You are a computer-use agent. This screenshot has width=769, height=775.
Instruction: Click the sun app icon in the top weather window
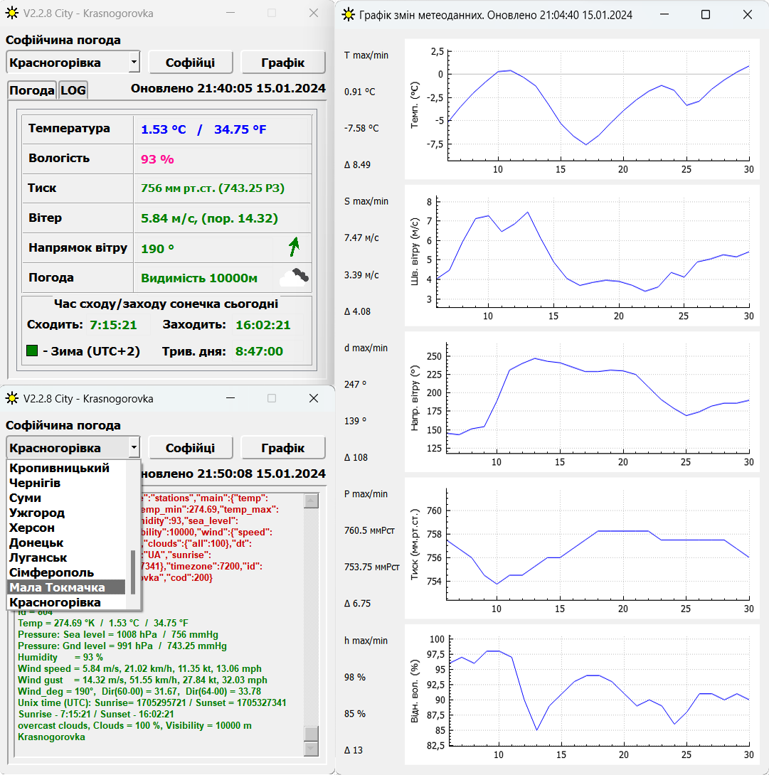(x=12, y=13)
